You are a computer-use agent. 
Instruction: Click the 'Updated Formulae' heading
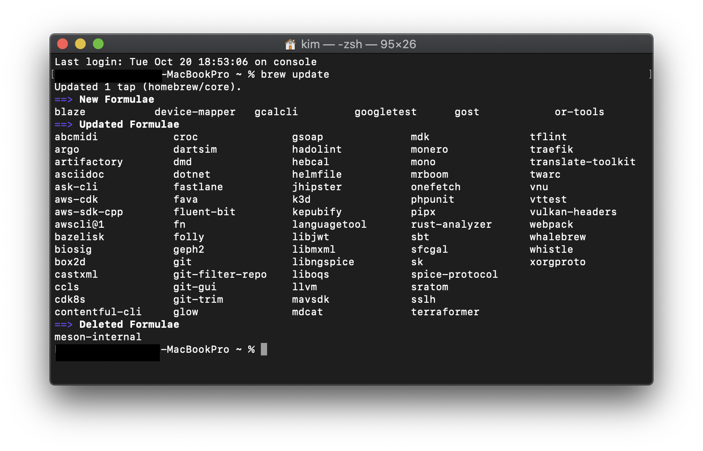[129, 125]
